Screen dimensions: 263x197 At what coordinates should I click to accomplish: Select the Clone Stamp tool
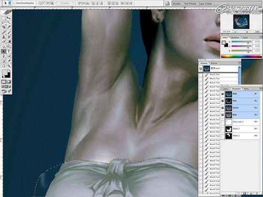pos(4,37)
